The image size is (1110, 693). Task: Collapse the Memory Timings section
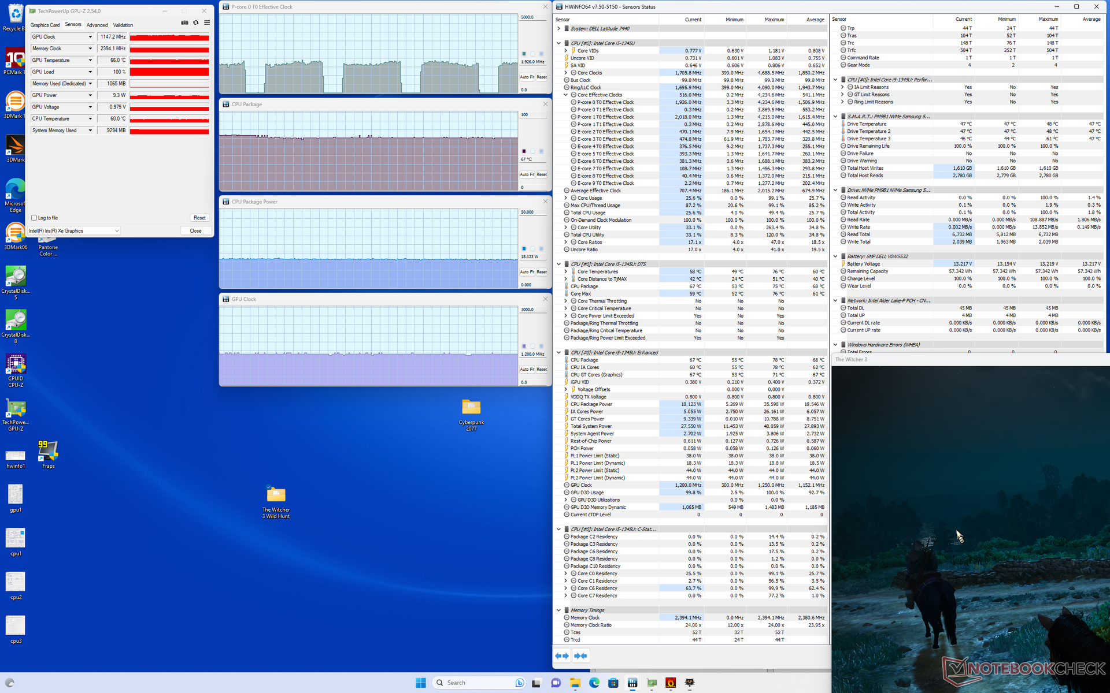tap(558, 610)
